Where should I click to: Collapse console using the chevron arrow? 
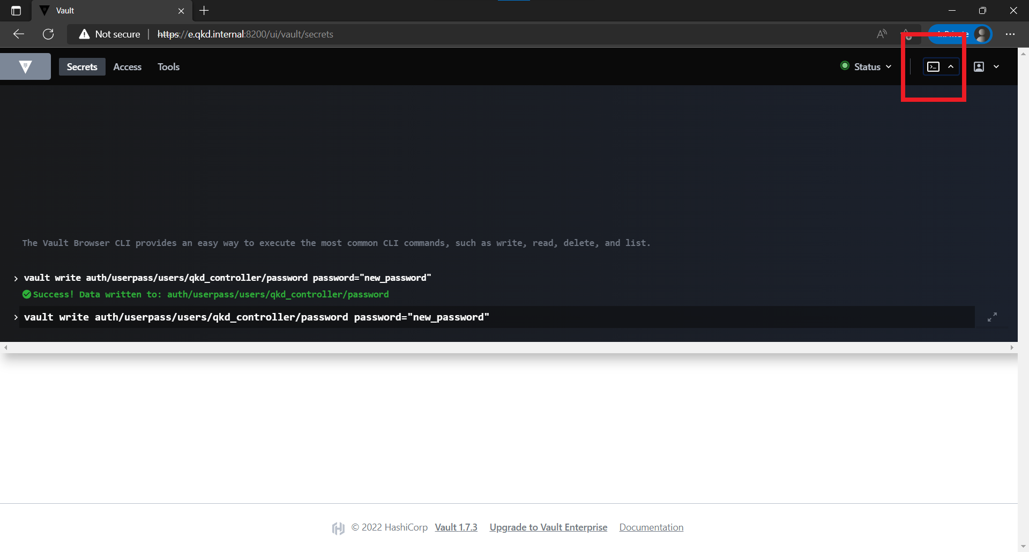point(951,67)
